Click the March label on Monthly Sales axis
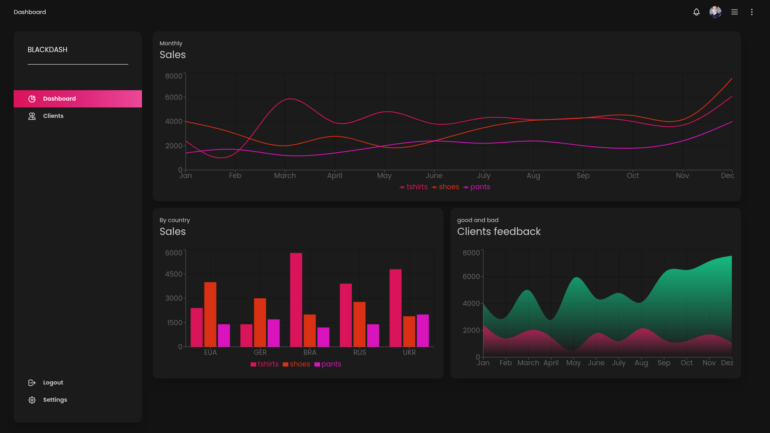This screenshot has width=770, height=433. tap(285, 176)
